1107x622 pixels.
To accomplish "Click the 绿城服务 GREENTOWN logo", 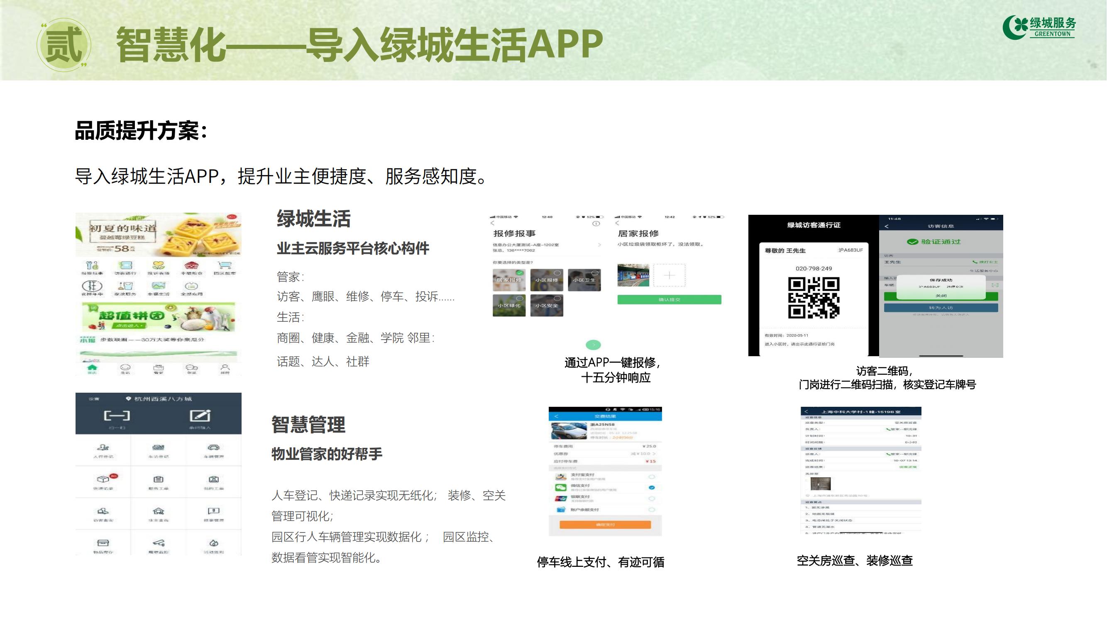I will click(1039, 27).
